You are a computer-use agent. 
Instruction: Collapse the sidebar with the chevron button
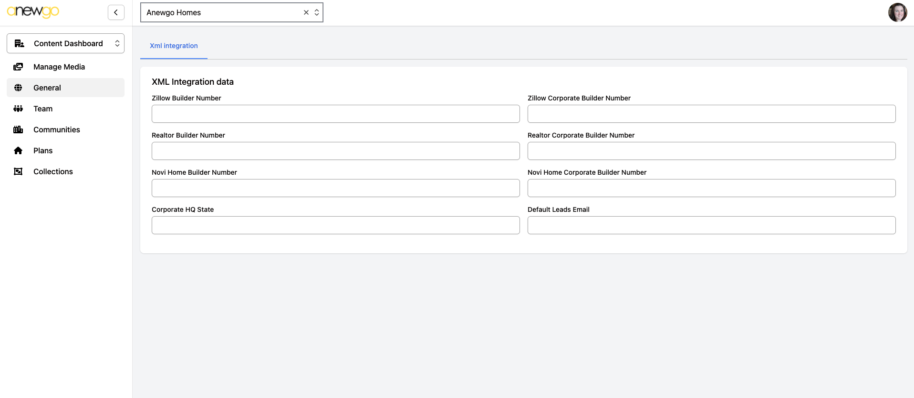pyautogui.click(x=116, y=12)
